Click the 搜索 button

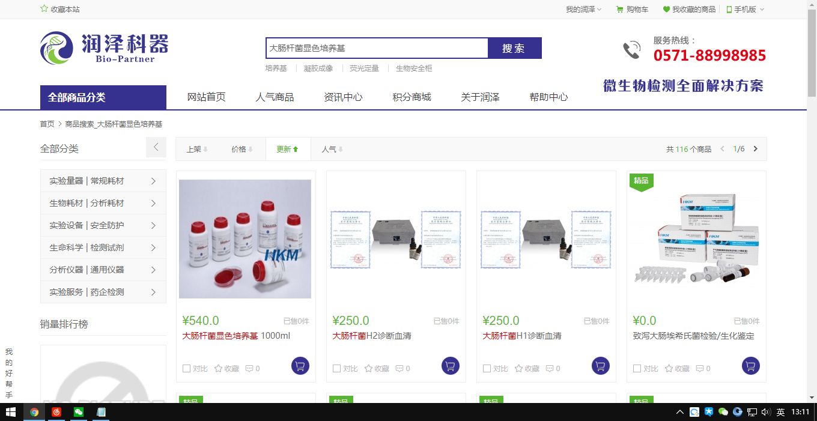click(x=515, y=48)
